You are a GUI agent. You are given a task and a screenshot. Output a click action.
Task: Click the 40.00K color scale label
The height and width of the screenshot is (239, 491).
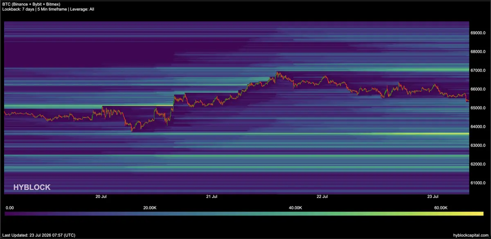coord(295,208)
